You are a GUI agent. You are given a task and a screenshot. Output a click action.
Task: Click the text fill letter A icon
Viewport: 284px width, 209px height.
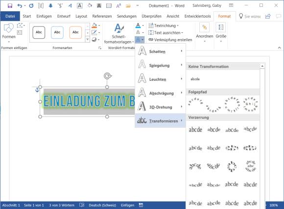tap(138, 25)
